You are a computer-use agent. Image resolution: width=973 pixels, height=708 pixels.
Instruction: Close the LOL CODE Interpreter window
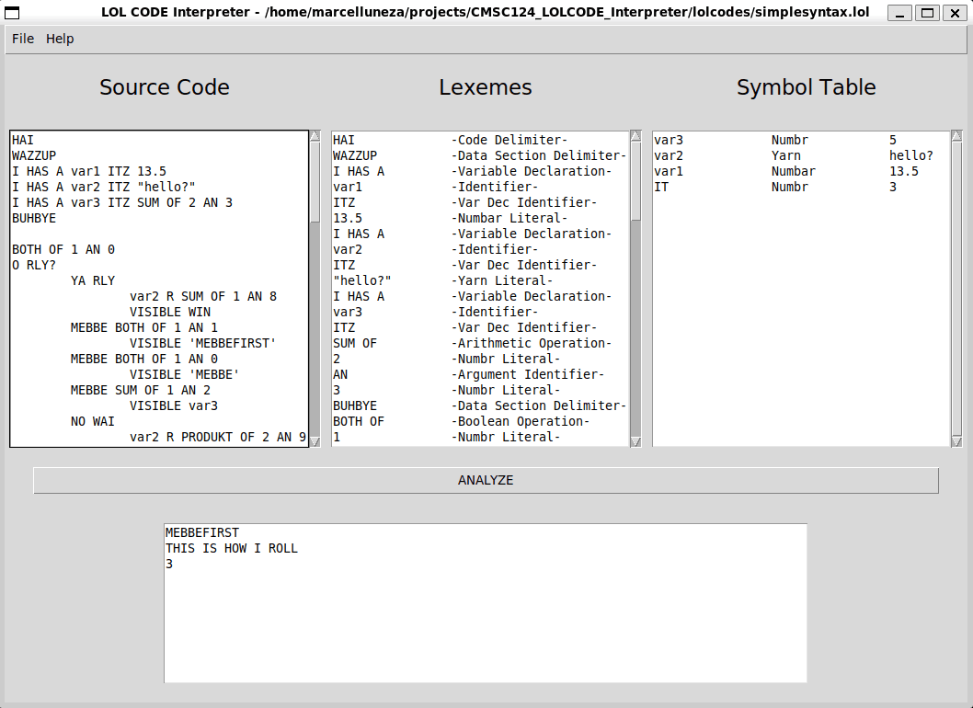955,12
